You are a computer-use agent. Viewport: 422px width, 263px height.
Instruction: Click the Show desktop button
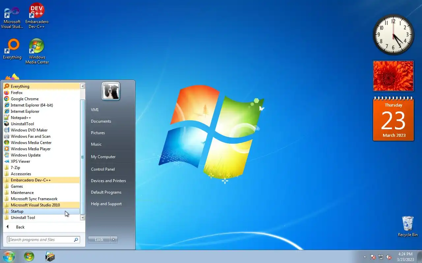[419, 257]
